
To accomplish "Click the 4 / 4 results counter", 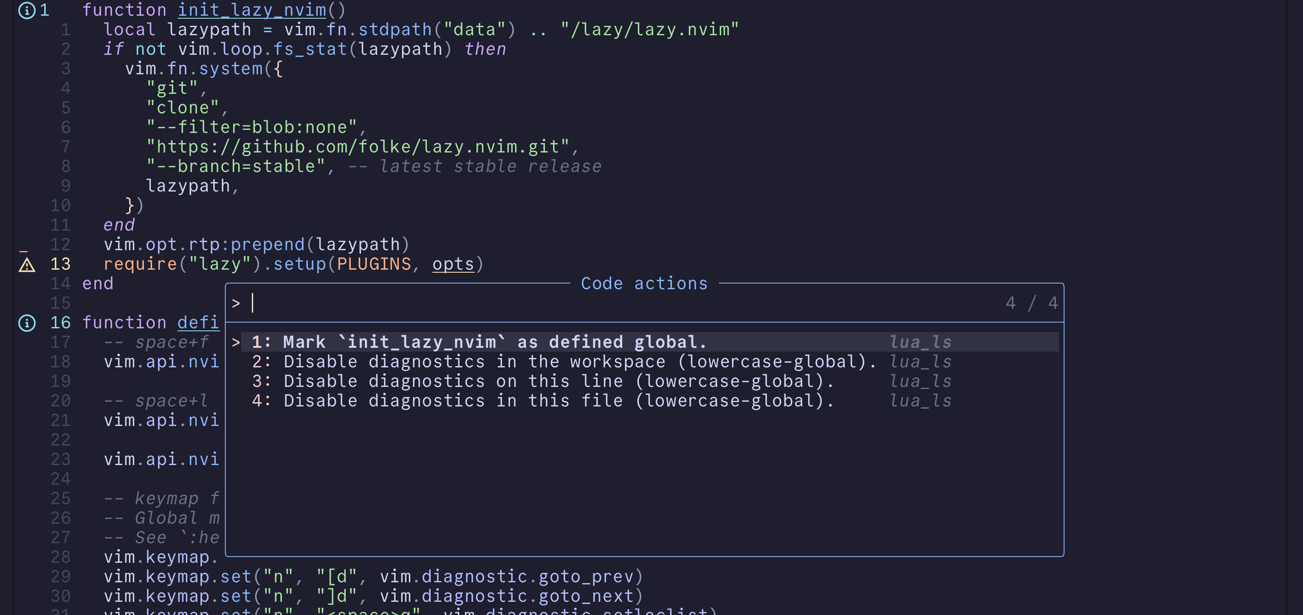I will (x=1031, y=303).
